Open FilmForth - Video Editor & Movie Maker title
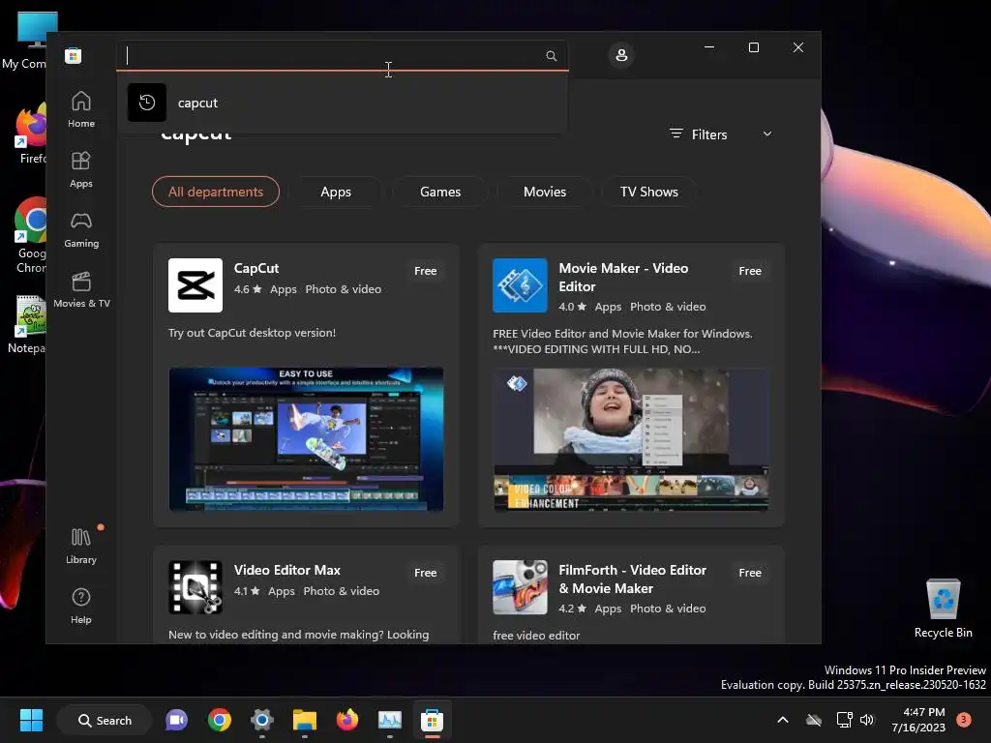Image resolution: width=991 pixels, height=743 pixels. tap(632, 579)
